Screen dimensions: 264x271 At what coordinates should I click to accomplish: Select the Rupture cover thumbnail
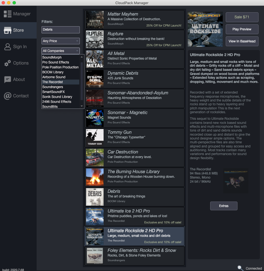click(95, 39)
